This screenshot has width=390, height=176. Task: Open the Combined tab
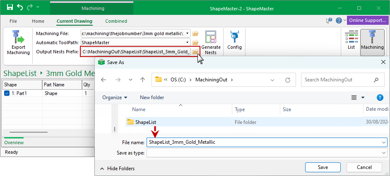point(116,21)
